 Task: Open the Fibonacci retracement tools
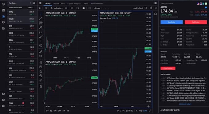pyautogui.click(x=41, y=23)
